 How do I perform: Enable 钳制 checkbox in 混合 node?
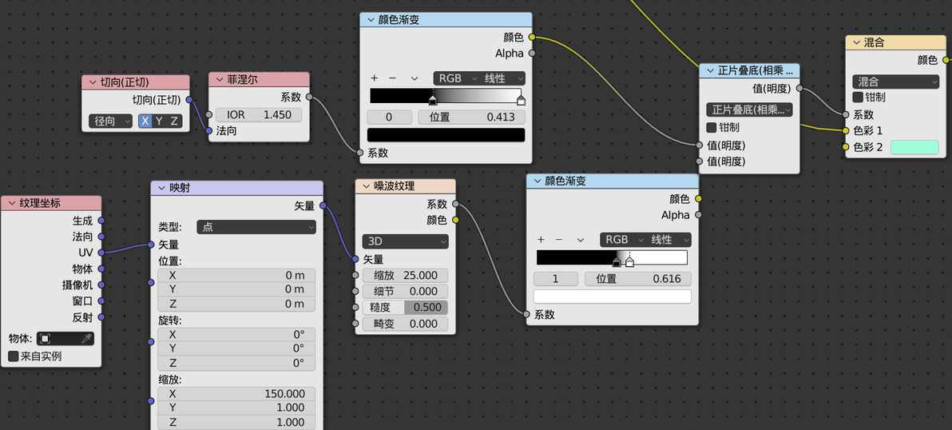(x=858, y=98)
